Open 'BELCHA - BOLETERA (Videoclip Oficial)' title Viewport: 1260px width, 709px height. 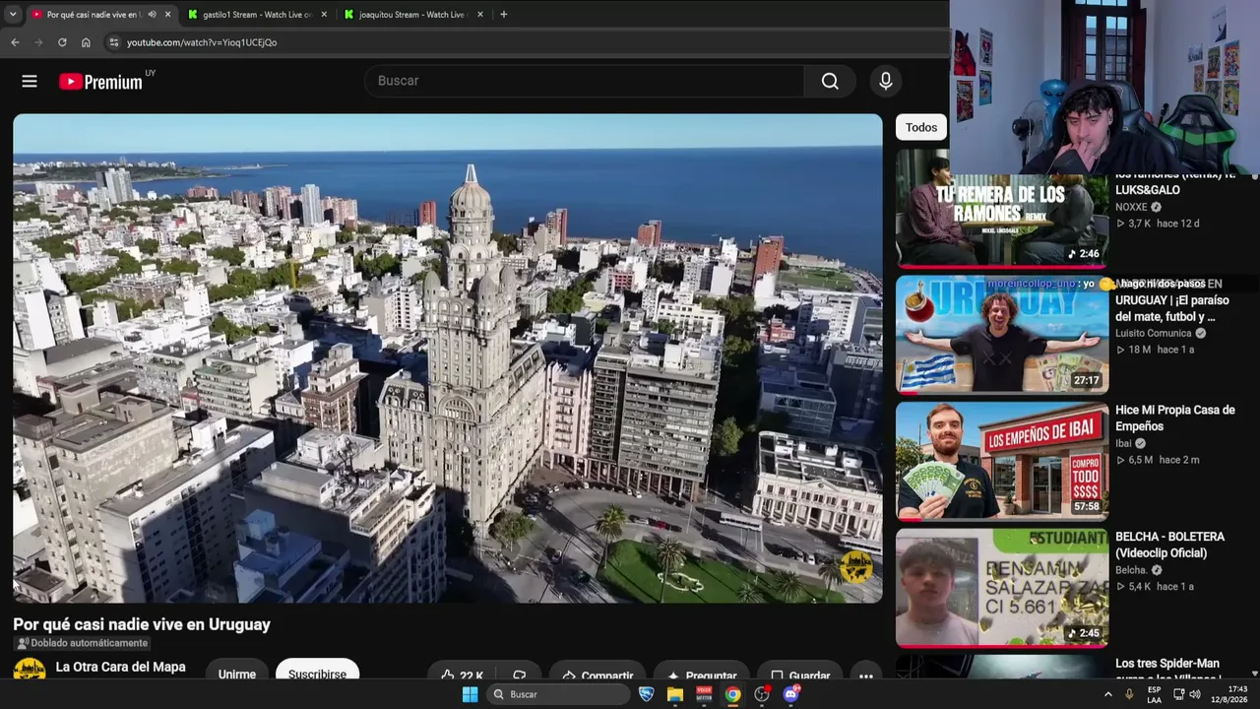[1169, 545]
